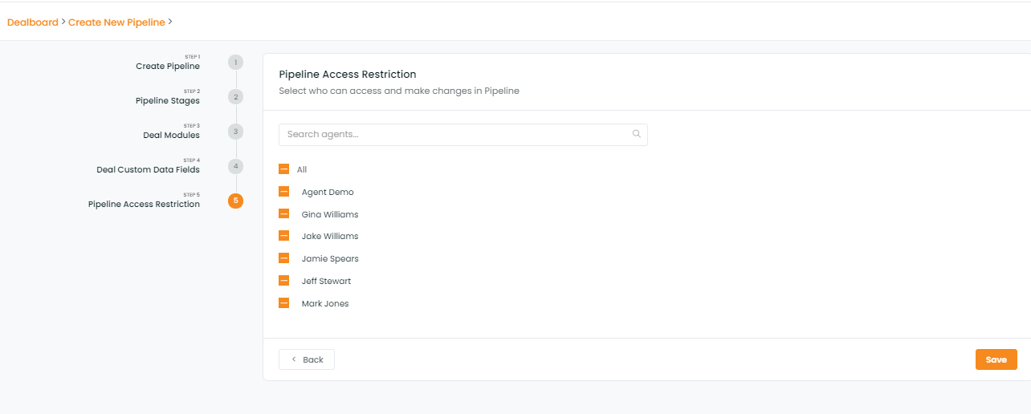This screenshot has height=414, width=1031.
Task: Toggle the Jamie Spears checkbox
Action: (x=283, y=258)
